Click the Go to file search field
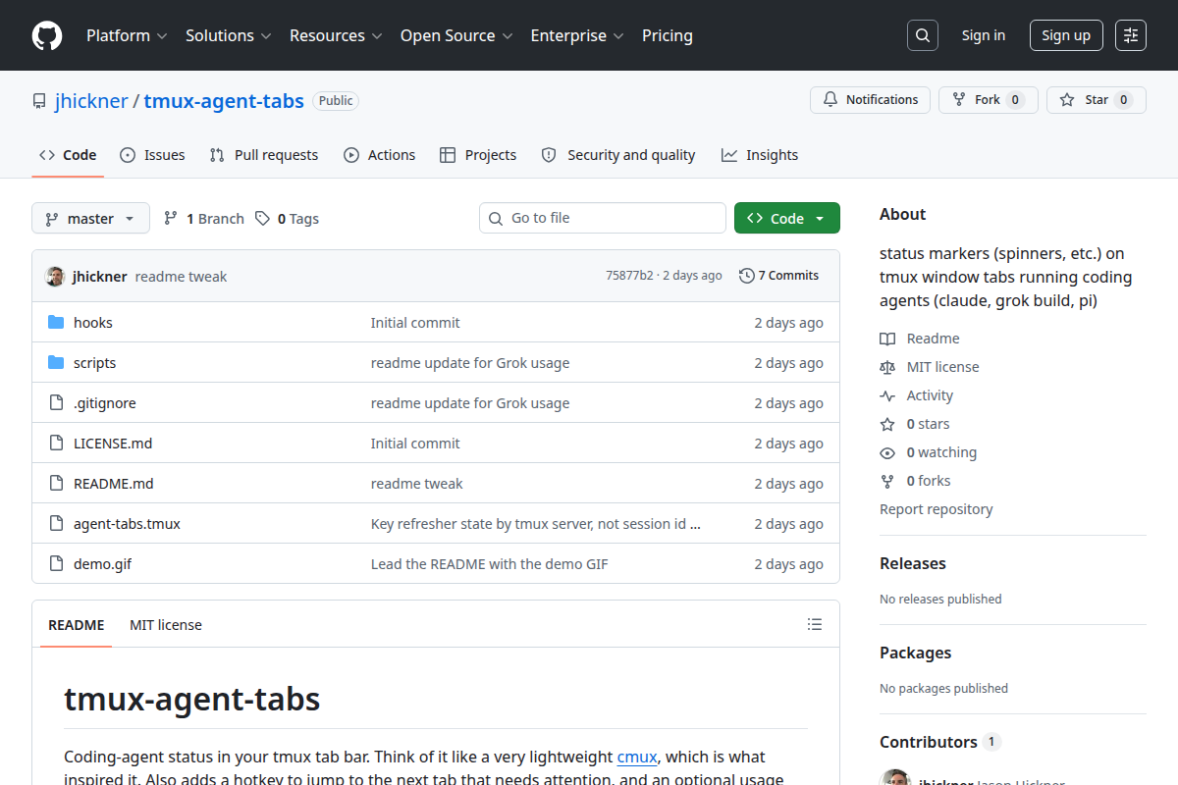This screenshot has width=1178, height=785. point(603,218)
